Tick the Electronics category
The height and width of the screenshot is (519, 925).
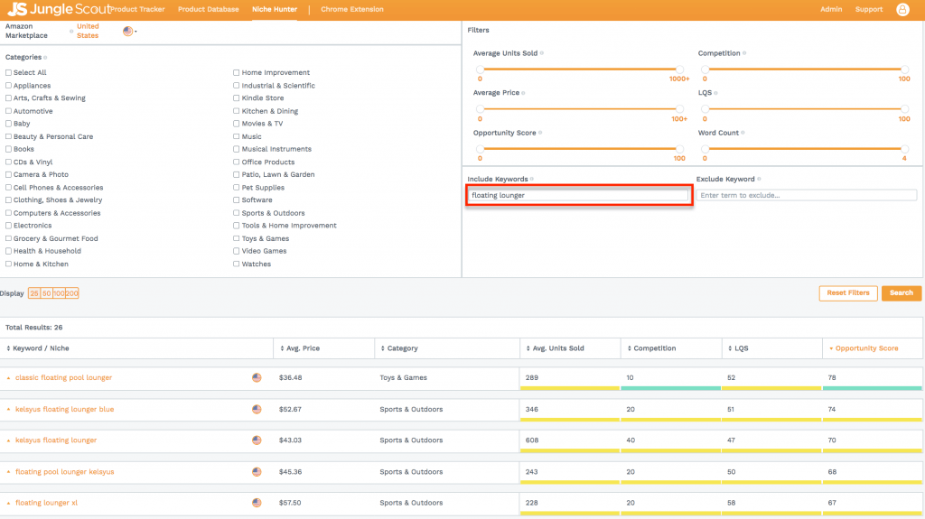(8, 226)
